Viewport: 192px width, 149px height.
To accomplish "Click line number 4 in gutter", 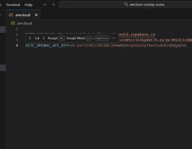I will pyautogui.click(x=17, y=45).
